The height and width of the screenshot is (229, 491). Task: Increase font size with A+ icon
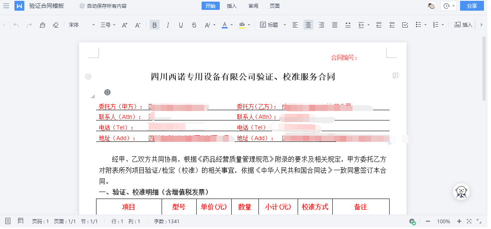point(125,25)
